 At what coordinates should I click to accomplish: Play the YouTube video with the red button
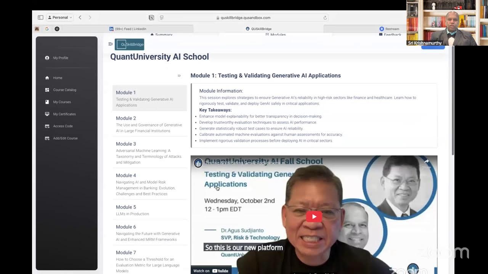point(314,217)
